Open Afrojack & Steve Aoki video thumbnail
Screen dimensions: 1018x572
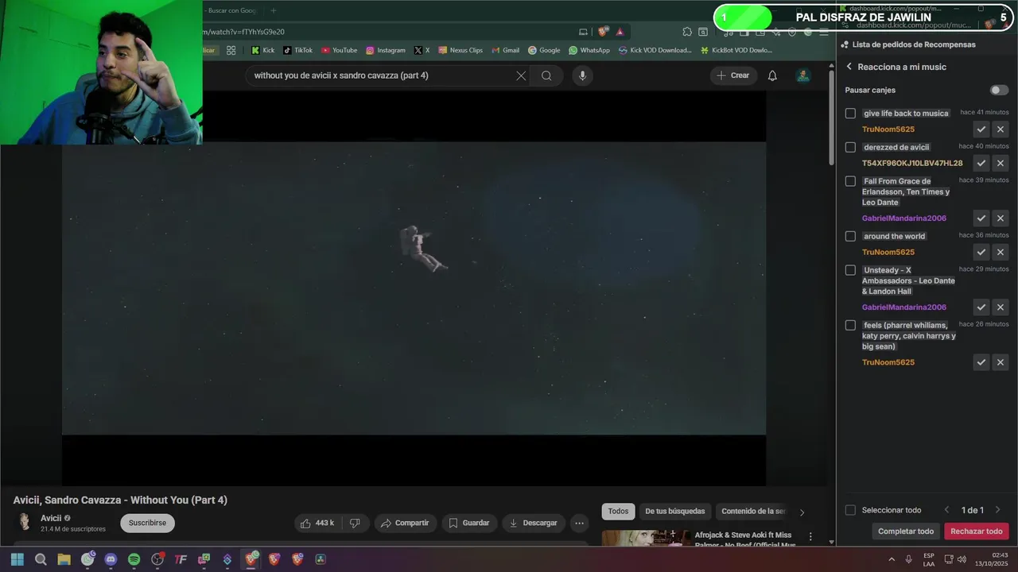[x=647, y=539]
